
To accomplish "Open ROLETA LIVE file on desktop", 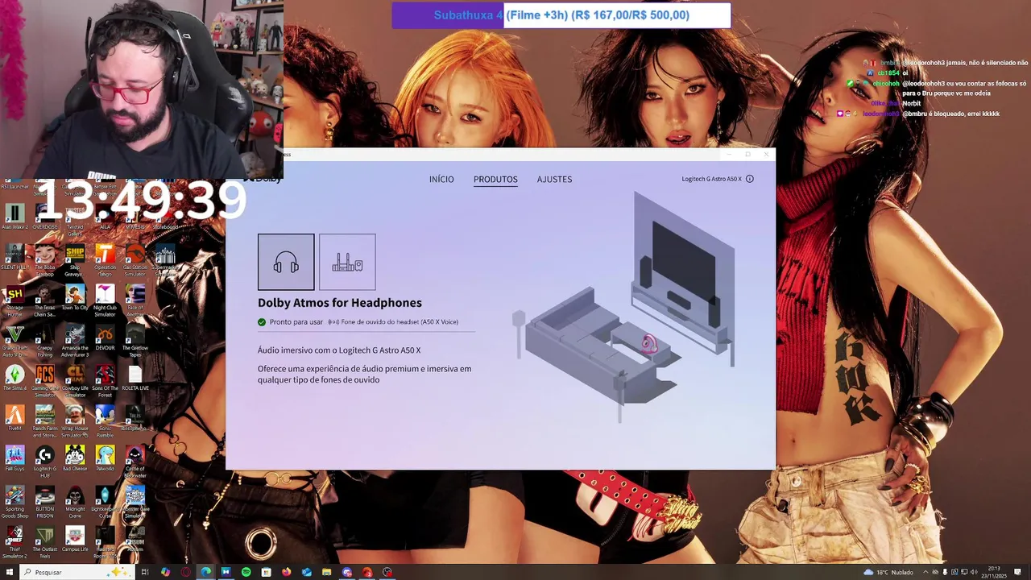I will (135, 379).
